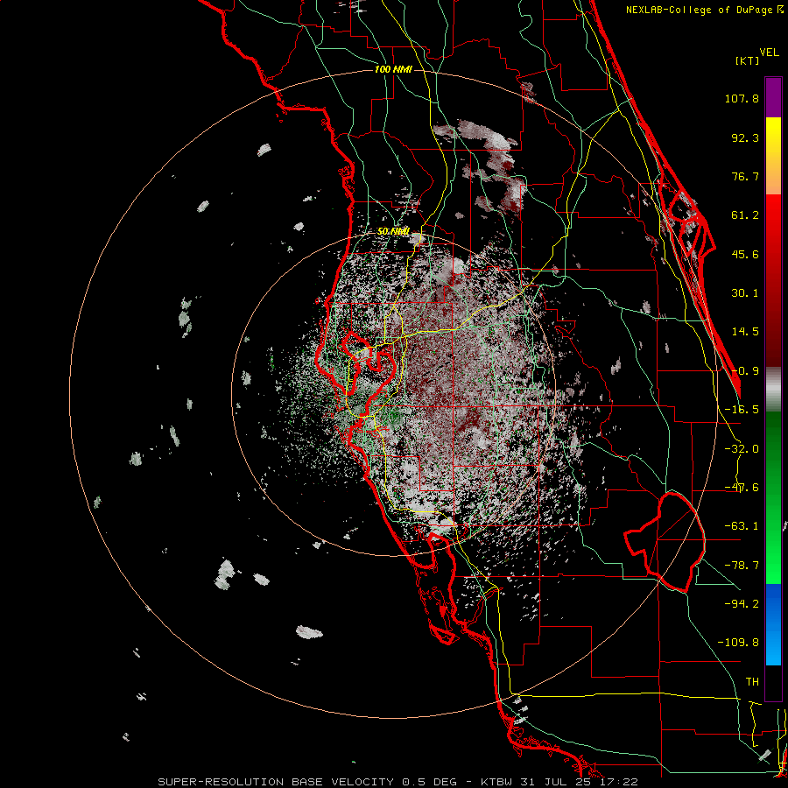This screenshot has height=788, width=788.
Task: Click the 76.7 value on velocity scale
Action: point(745,176)
